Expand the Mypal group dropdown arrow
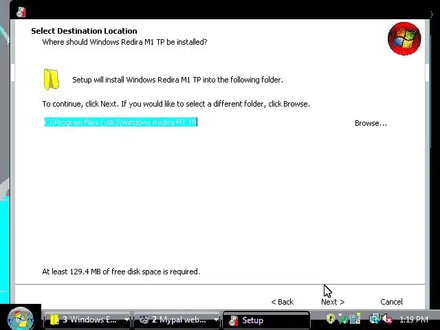The width and height of the screenshot is (440, 330). click(x=216, y=320)
